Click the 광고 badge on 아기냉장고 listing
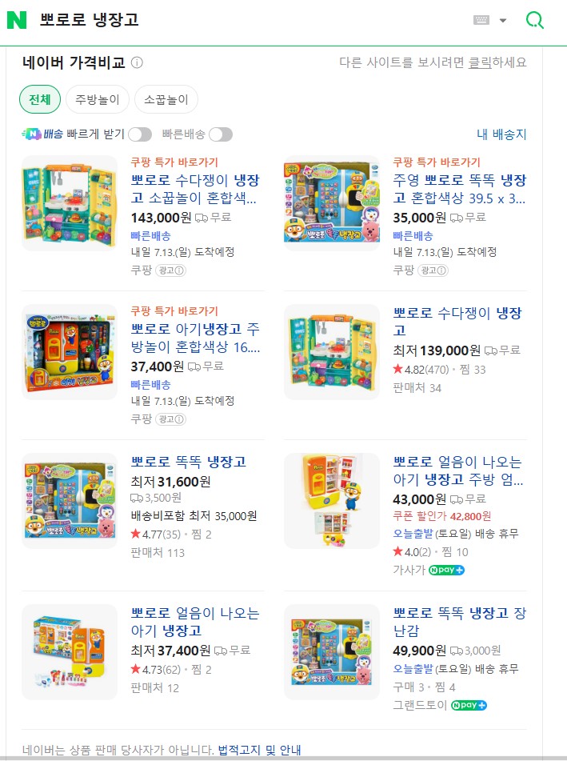Viewport: 567px width, 761px height. click(170, 419)
